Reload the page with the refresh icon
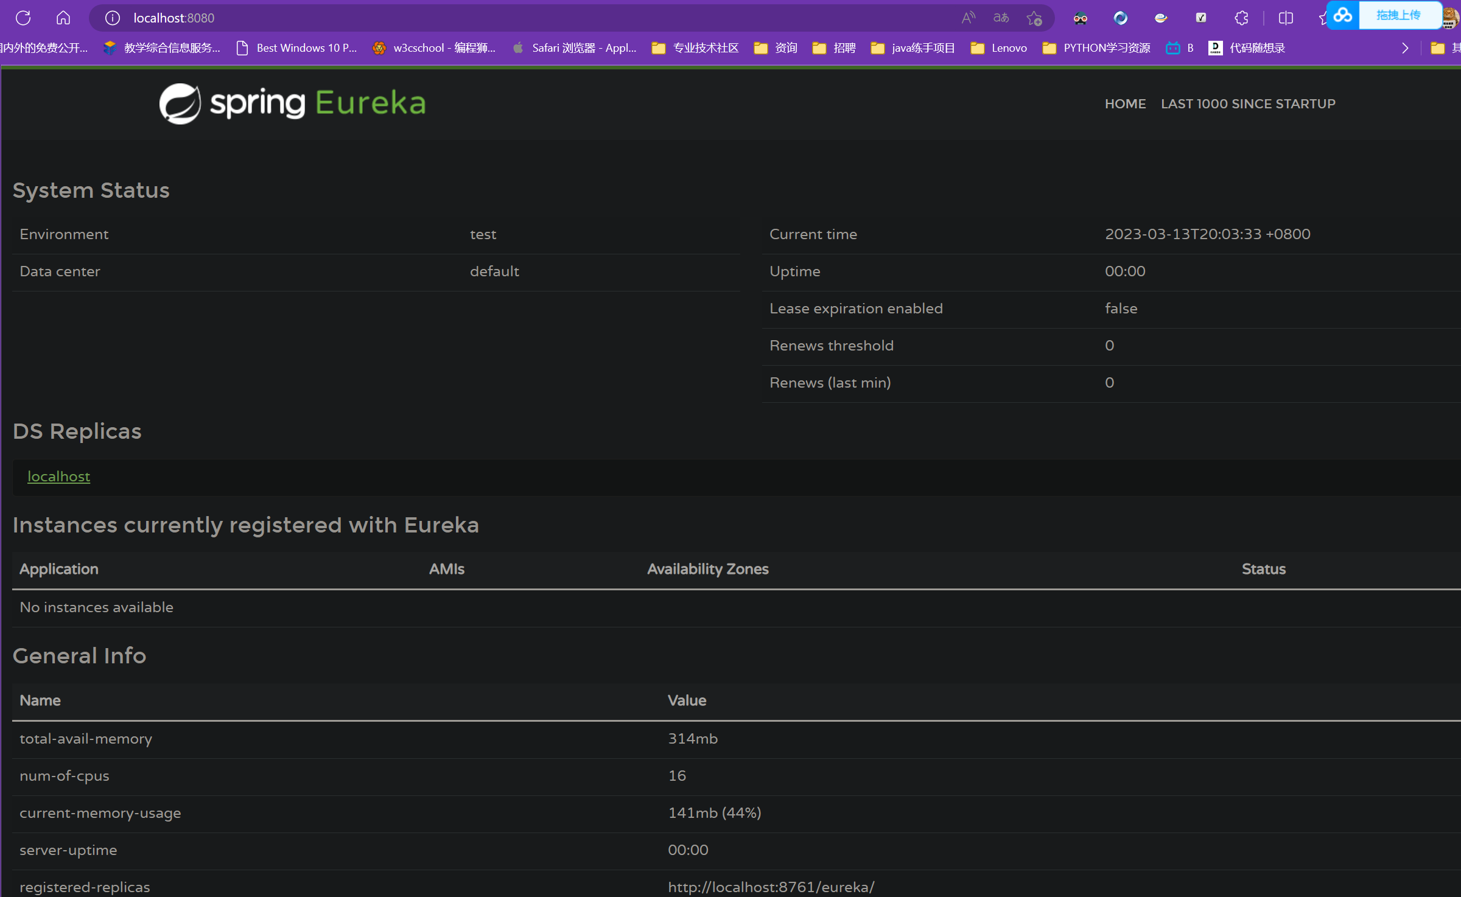The height and width of the screenshot is (897, 1461). point(23,18)
